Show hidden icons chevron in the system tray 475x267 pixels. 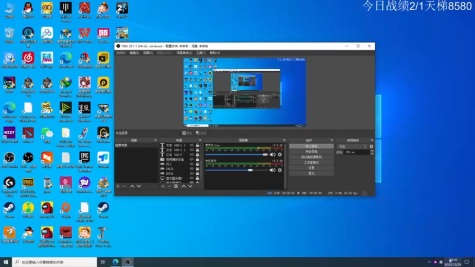429,262
